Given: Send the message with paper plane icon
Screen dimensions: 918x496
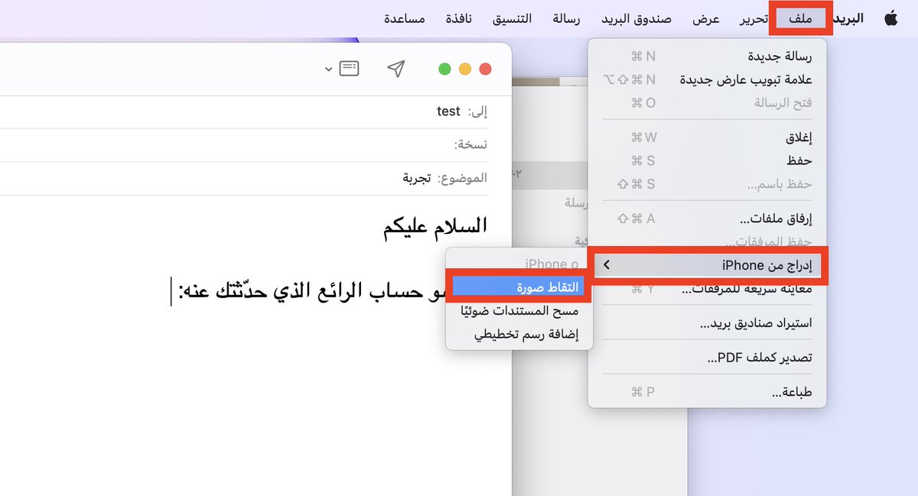Looking at the screenshot, I should 396,69.
